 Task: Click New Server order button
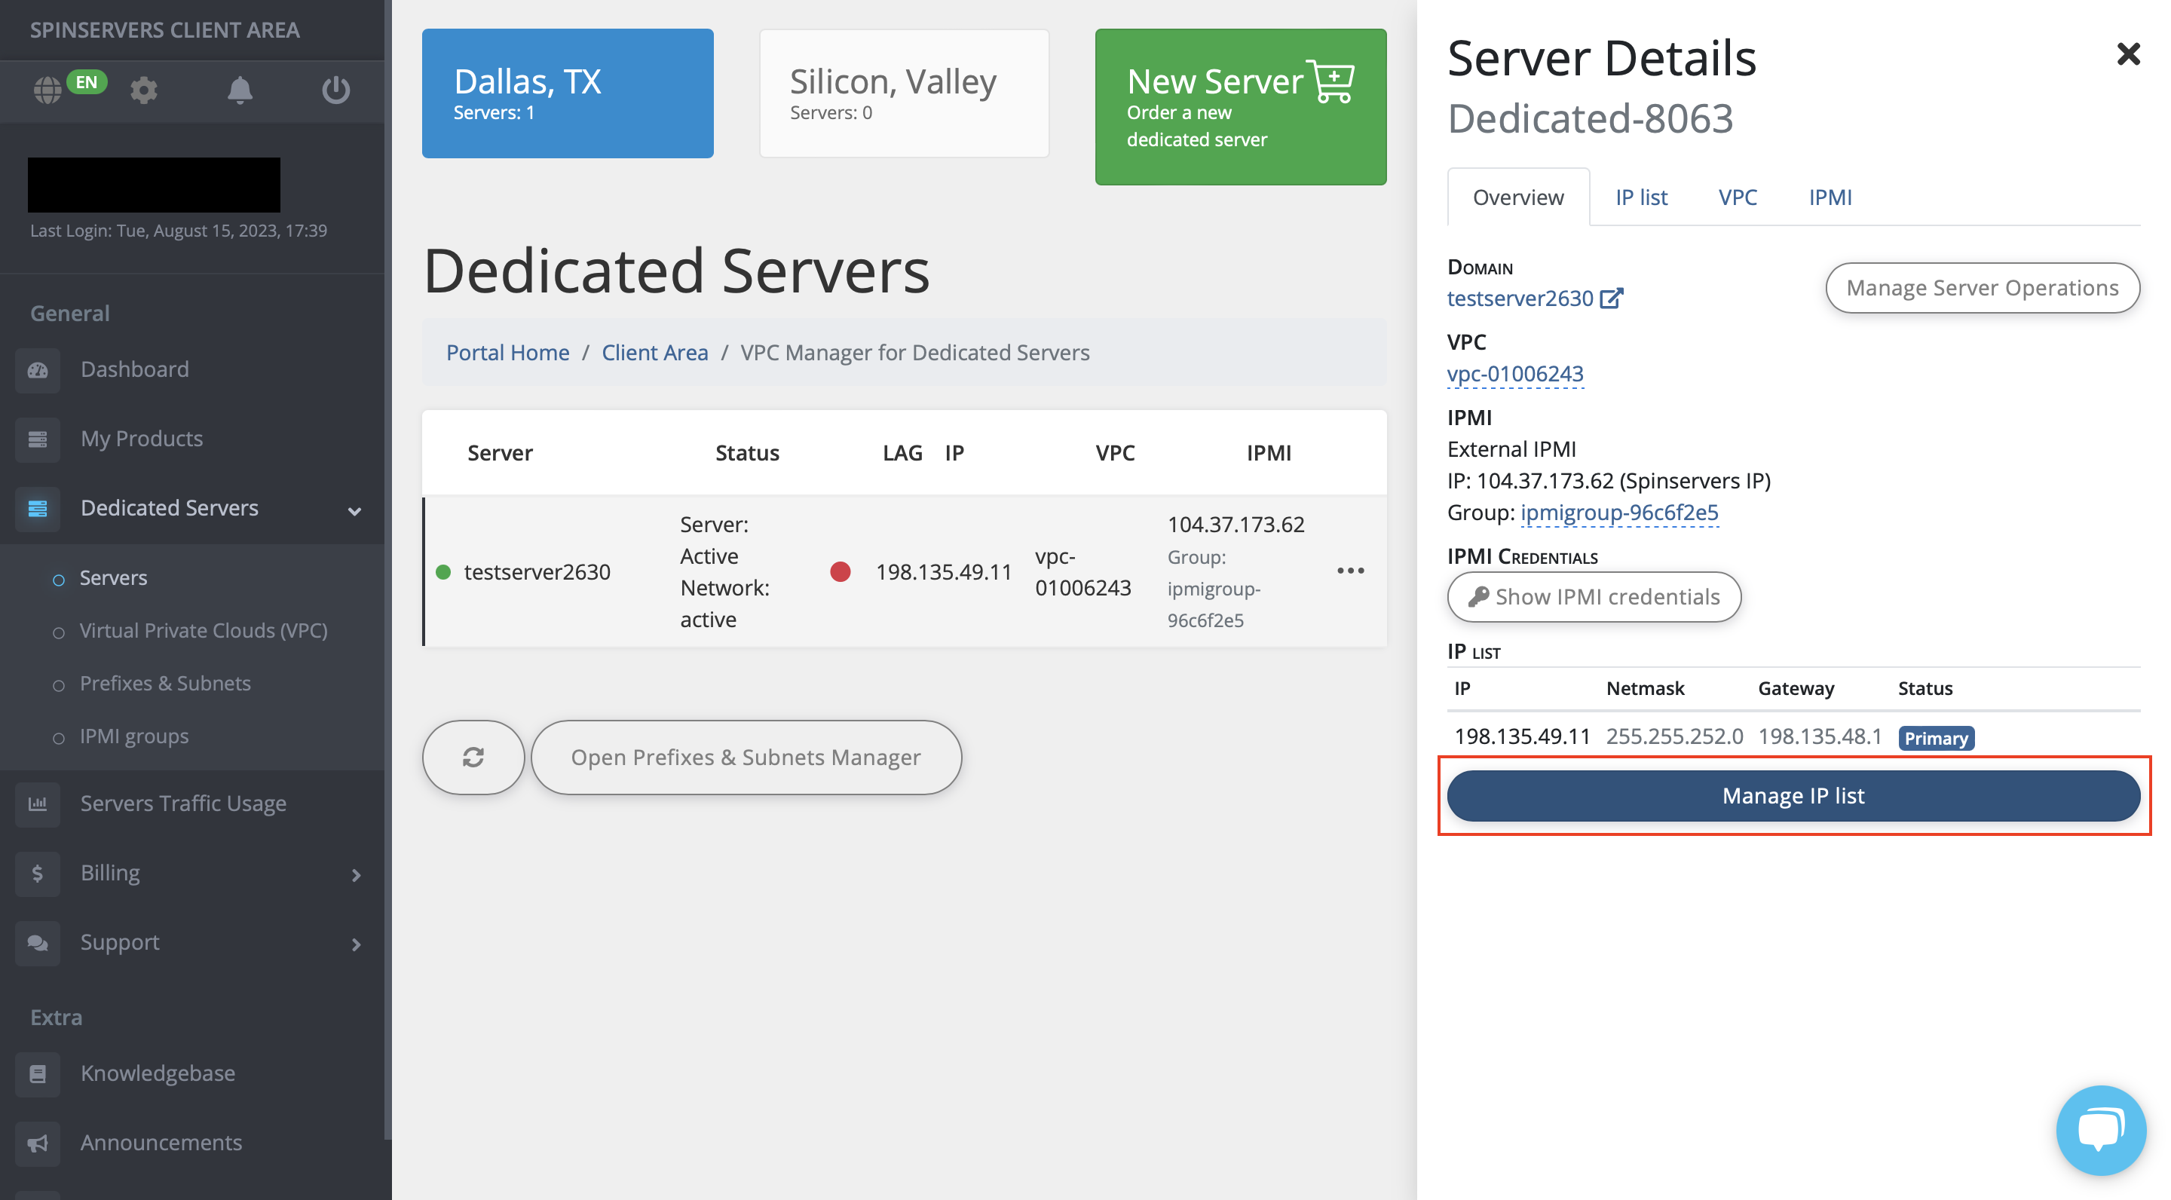point(1241,107)
